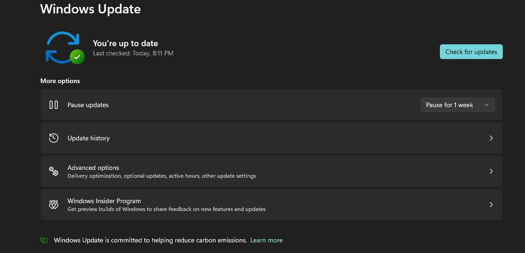525x253 pixels.
Task: Select Pause for 1 week button
Action: pos(450,105)
